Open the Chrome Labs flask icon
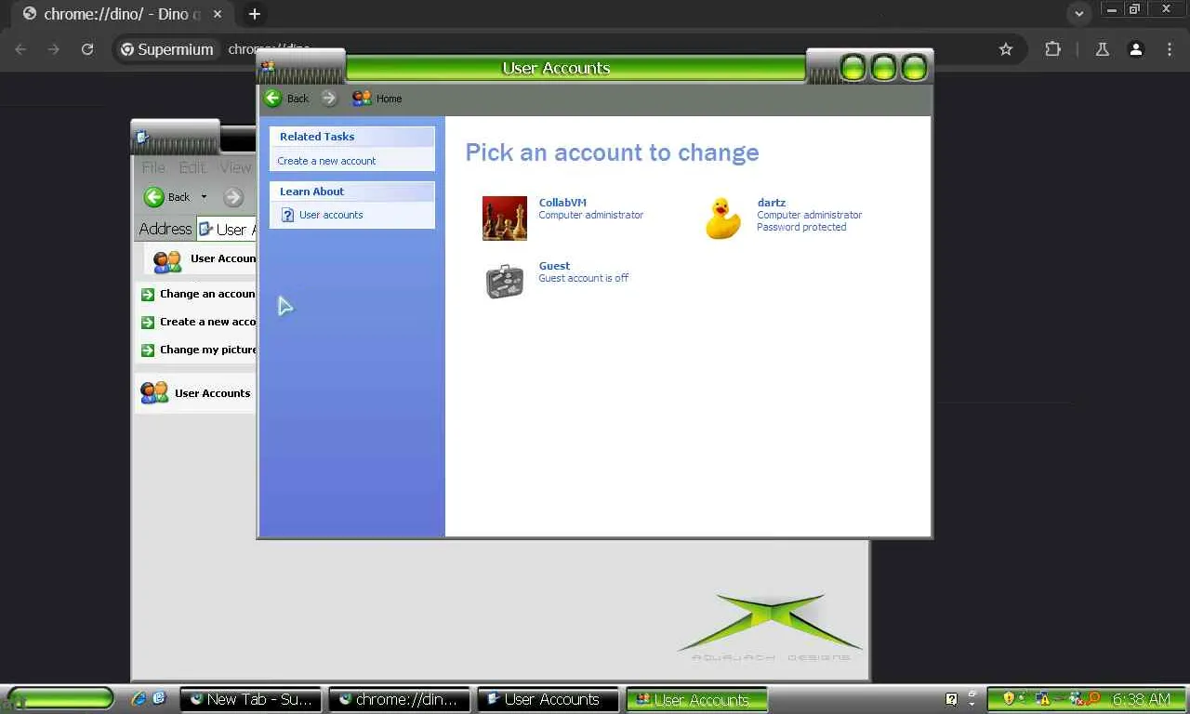Viewport: 1190px width, 714px height. coord(1102,49)
